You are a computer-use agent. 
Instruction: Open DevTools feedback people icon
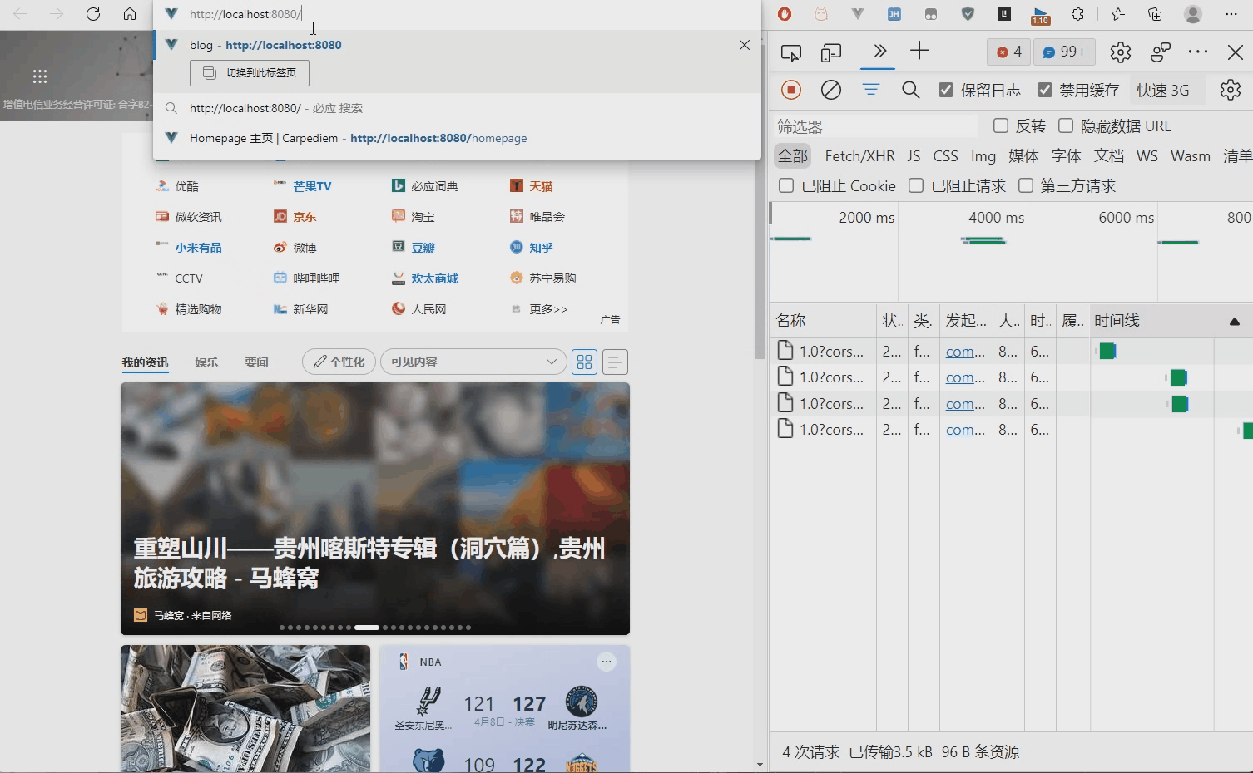[x=1161, y=52]
